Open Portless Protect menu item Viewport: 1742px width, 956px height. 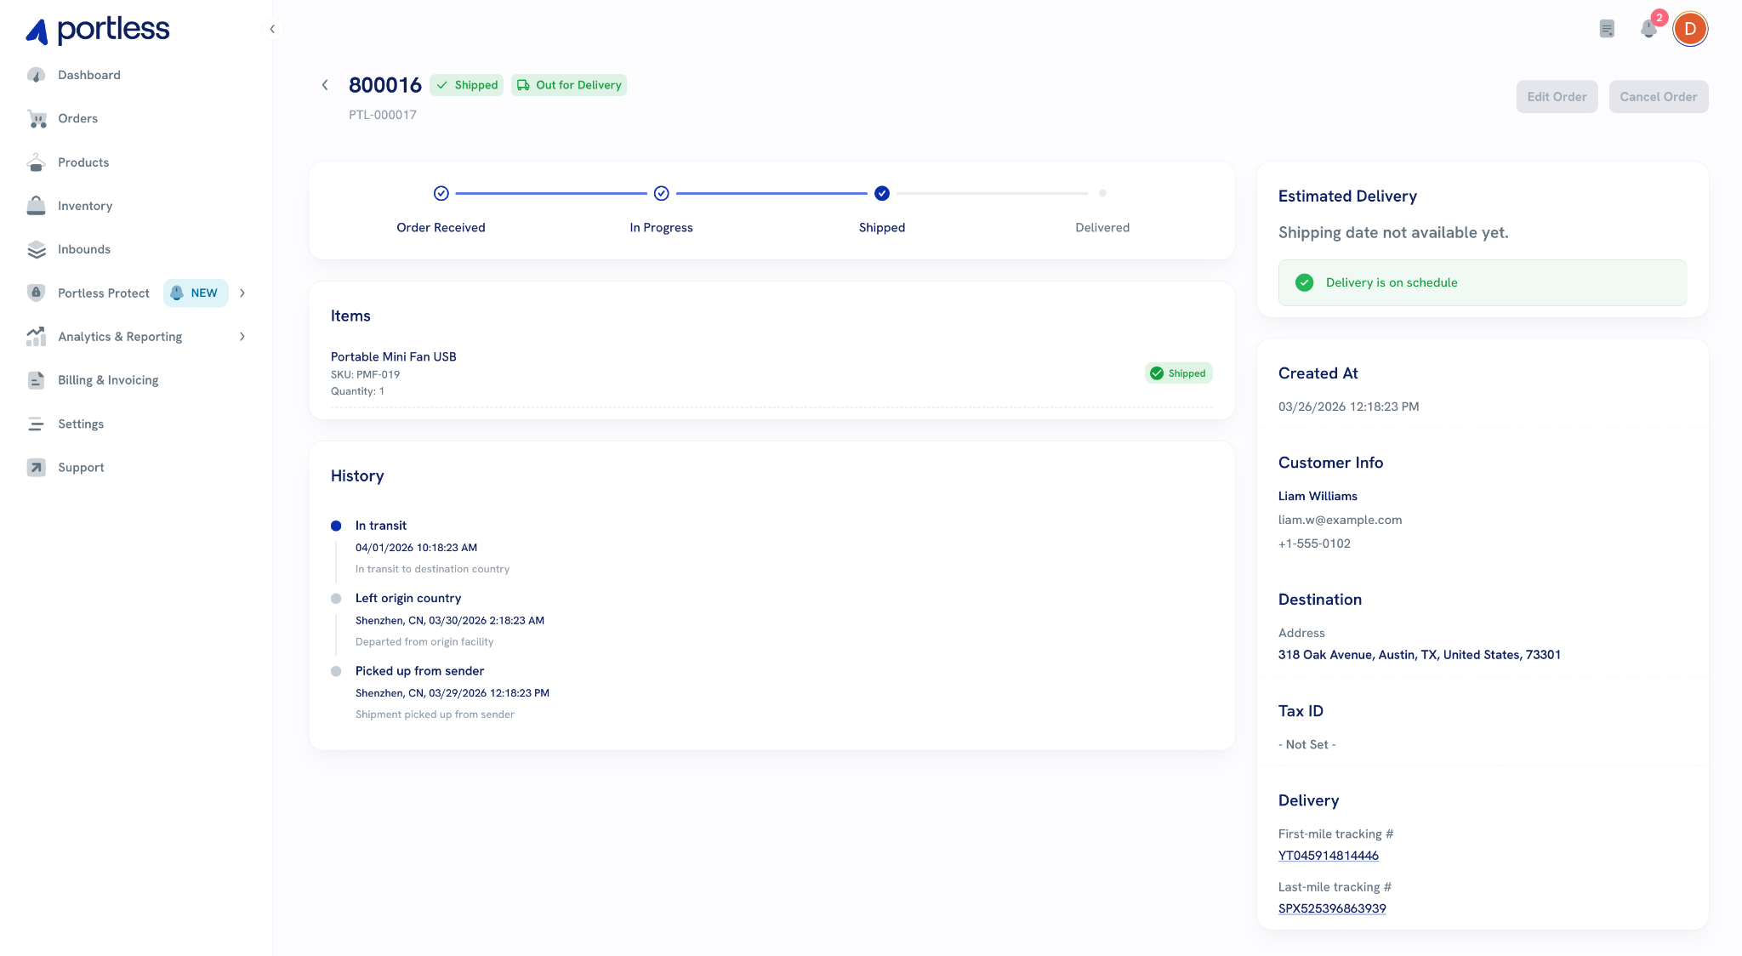coord(104,293)
